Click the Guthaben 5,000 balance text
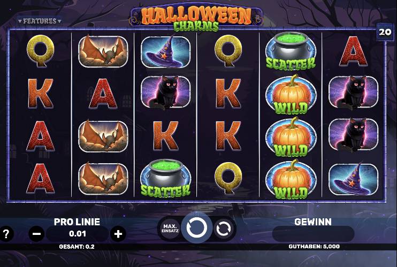Image resolution: width=397 pixels, height=267 pixels. (x=314, y=247)
